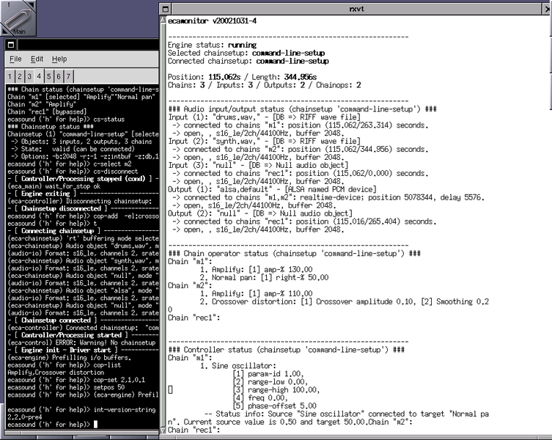Click the Position 115.062s value
Screen dimensions: 552x440
224,77
